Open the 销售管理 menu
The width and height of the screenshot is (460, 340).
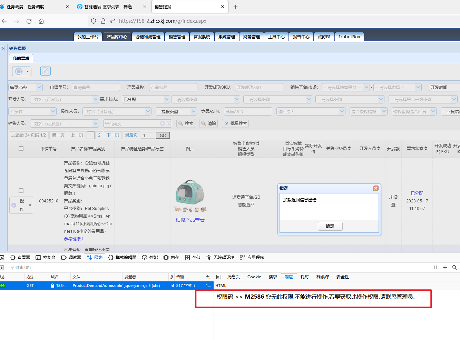(x=177, y=37)
